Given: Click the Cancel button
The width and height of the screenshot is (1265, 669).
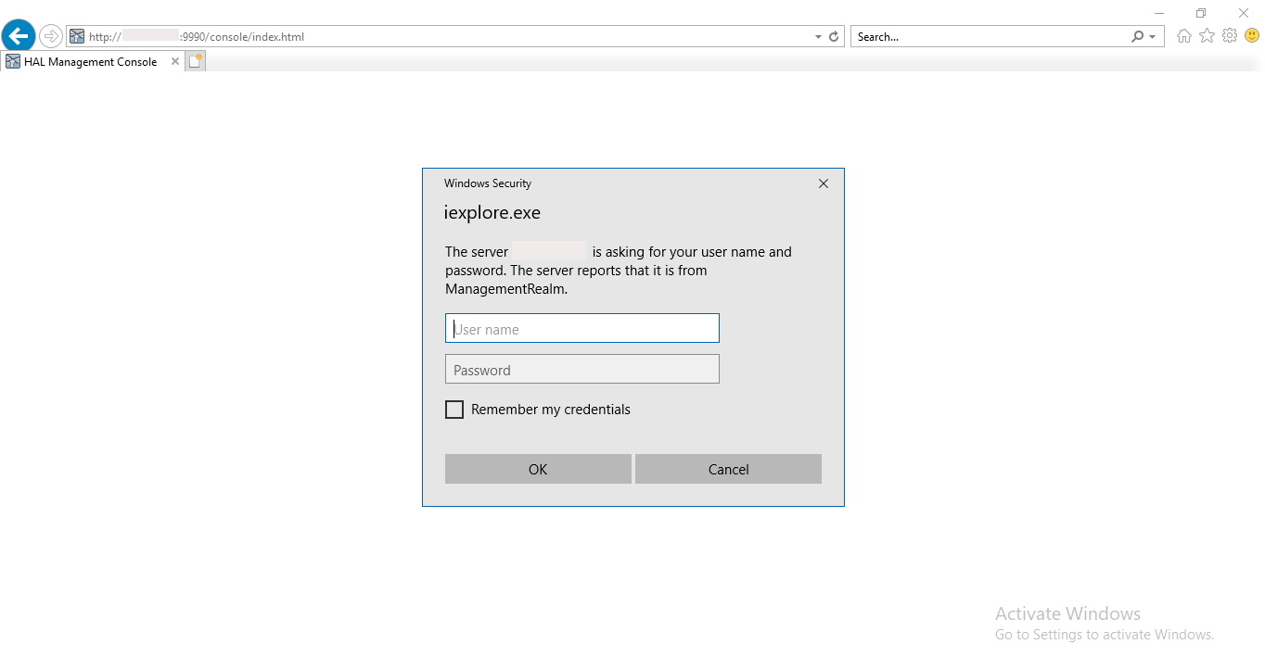Looking at the screenshot, I should click(x=728, y=469).
